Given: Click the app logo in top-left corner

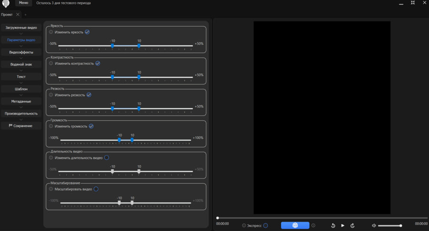Looking at the screenshot, I should tap(6, 4).
